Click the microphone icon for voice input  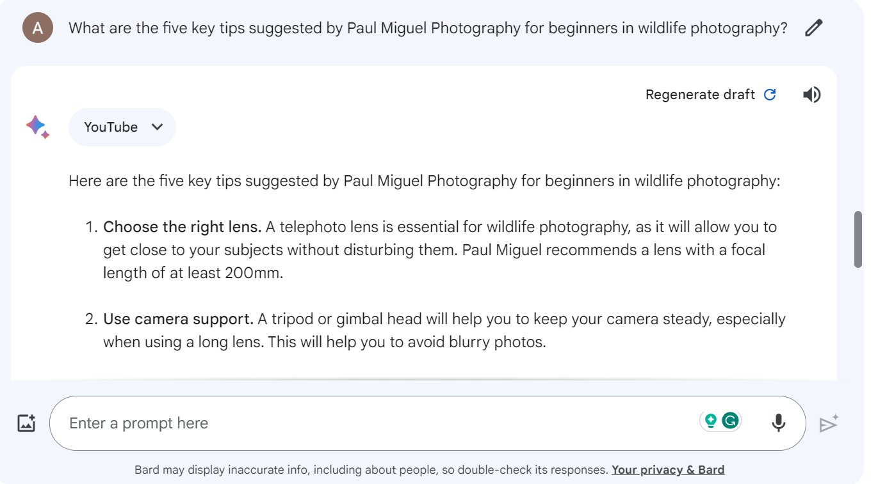[778, 423]
